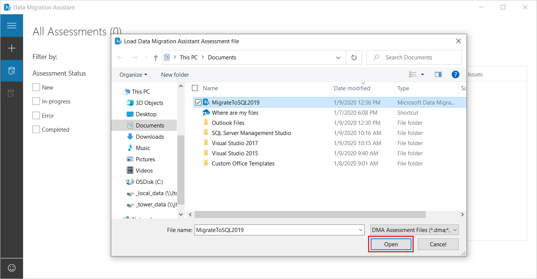The width and height of the screenshot is (537, 279).
Task: Refresh the Documents folder listing
Action: [x=354, y=58]
